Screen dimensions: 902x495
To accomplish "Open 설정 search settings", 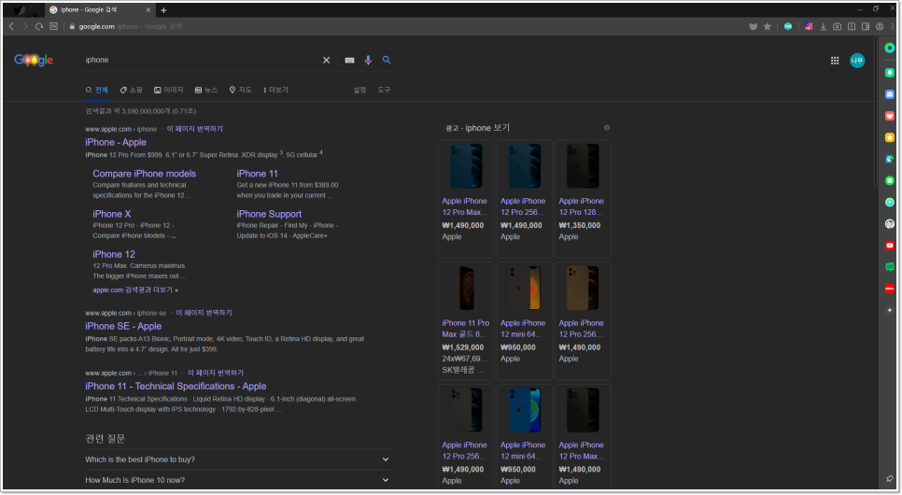I will [359, 90].
